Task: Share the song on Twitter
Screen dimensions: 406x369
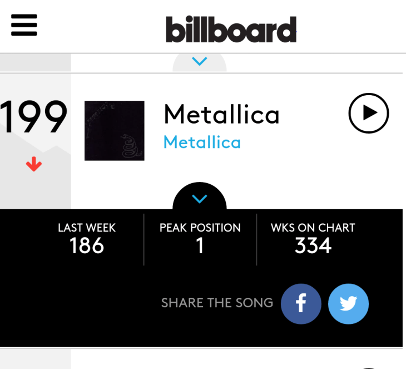Action: click(x=348, y=304)
